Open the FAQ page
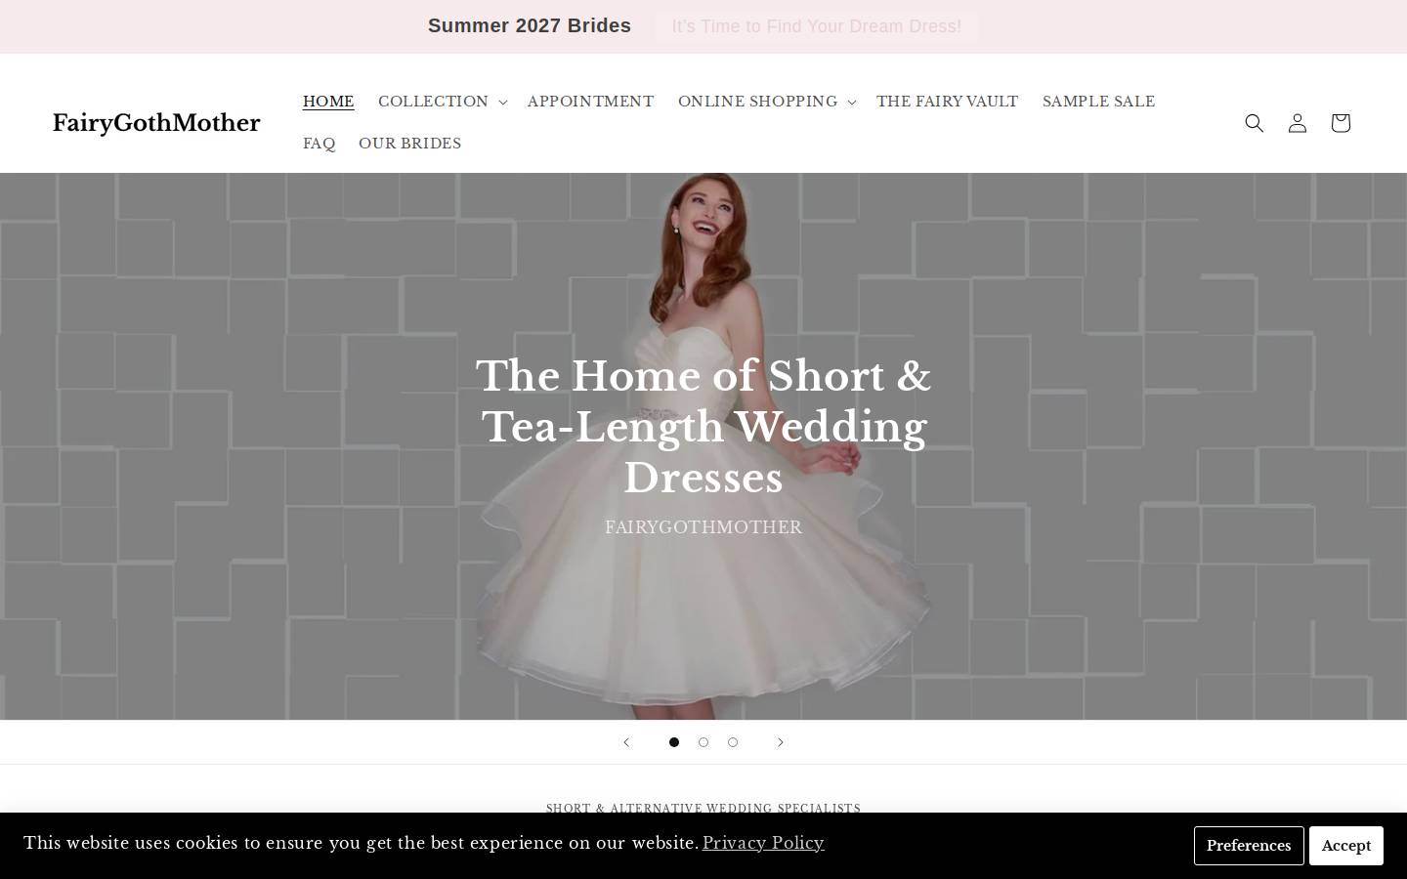Viewport: 1407px width, 879px height. tap(319, 144)
